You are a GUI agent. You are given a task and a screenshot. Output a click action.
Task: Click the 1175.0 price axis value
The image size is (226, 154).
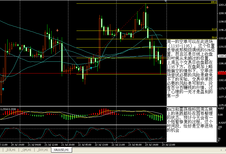point(222,105)
